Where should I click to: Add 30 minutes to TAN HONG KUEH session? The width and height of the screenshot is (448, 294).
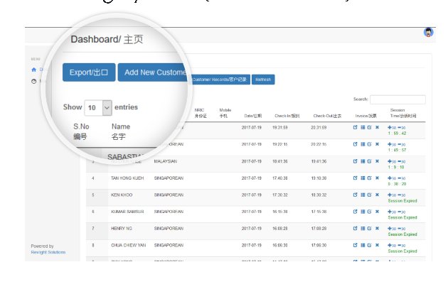click(392, 178)
